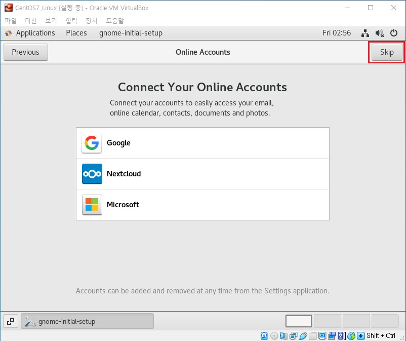The image size is (406, 341).
Task: Click the Applications foot logo icon
Action: click(x=9, y=33)
